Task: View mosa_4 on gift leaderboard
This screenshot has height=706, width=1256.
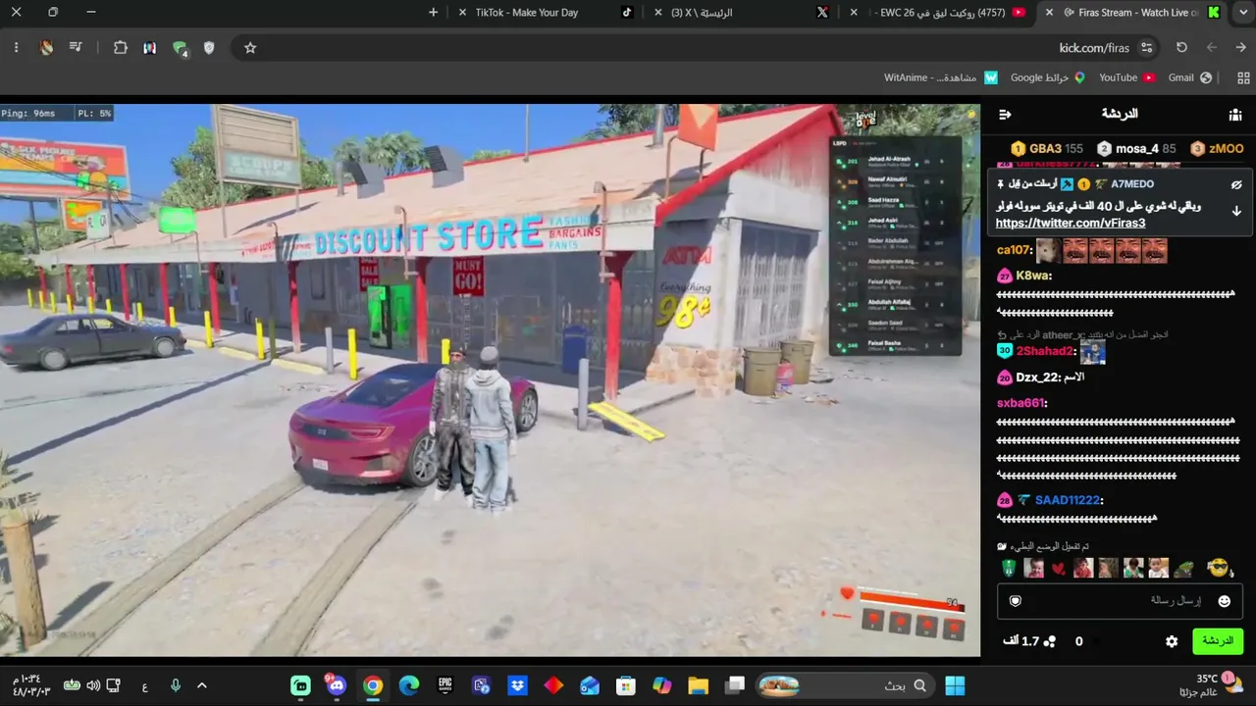Action: (1137, 149)
